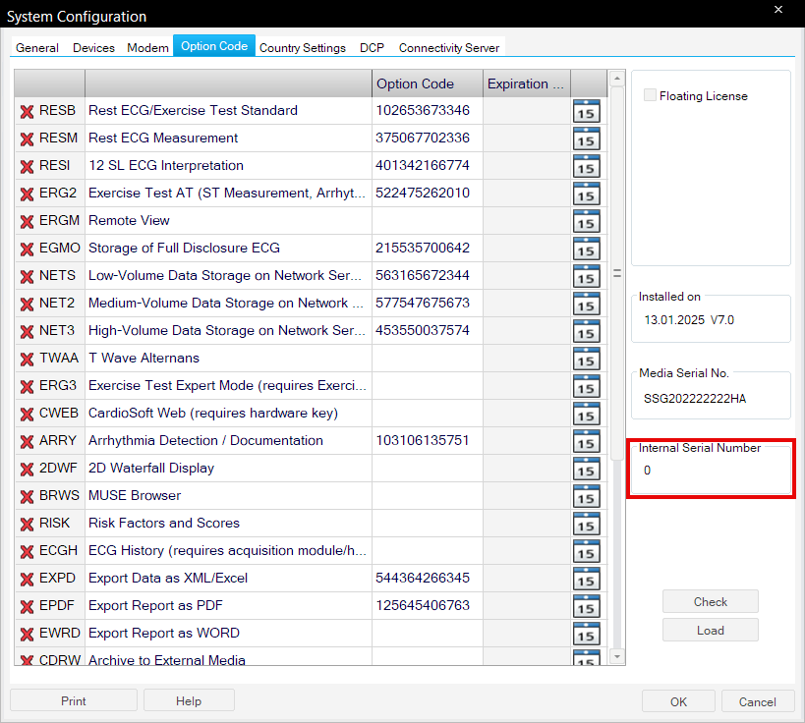Open the expiration calendar for the RESI row
The height and width of the screenshot is (723, 805).
586,166
